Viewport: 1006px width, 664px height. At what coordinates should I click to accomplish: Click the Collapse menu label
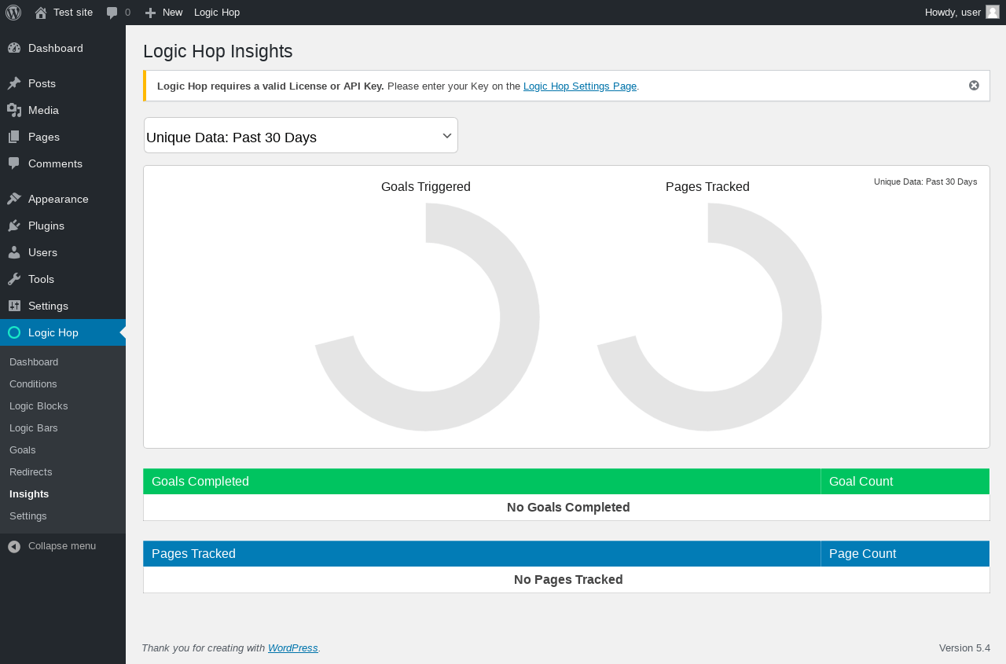[62, 546]
